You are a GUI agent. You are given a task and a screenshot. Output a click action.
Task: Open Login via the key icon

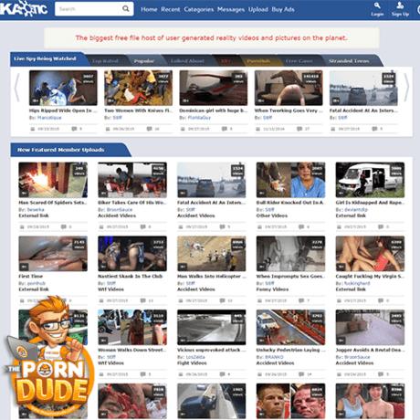(x=377, y=5)
